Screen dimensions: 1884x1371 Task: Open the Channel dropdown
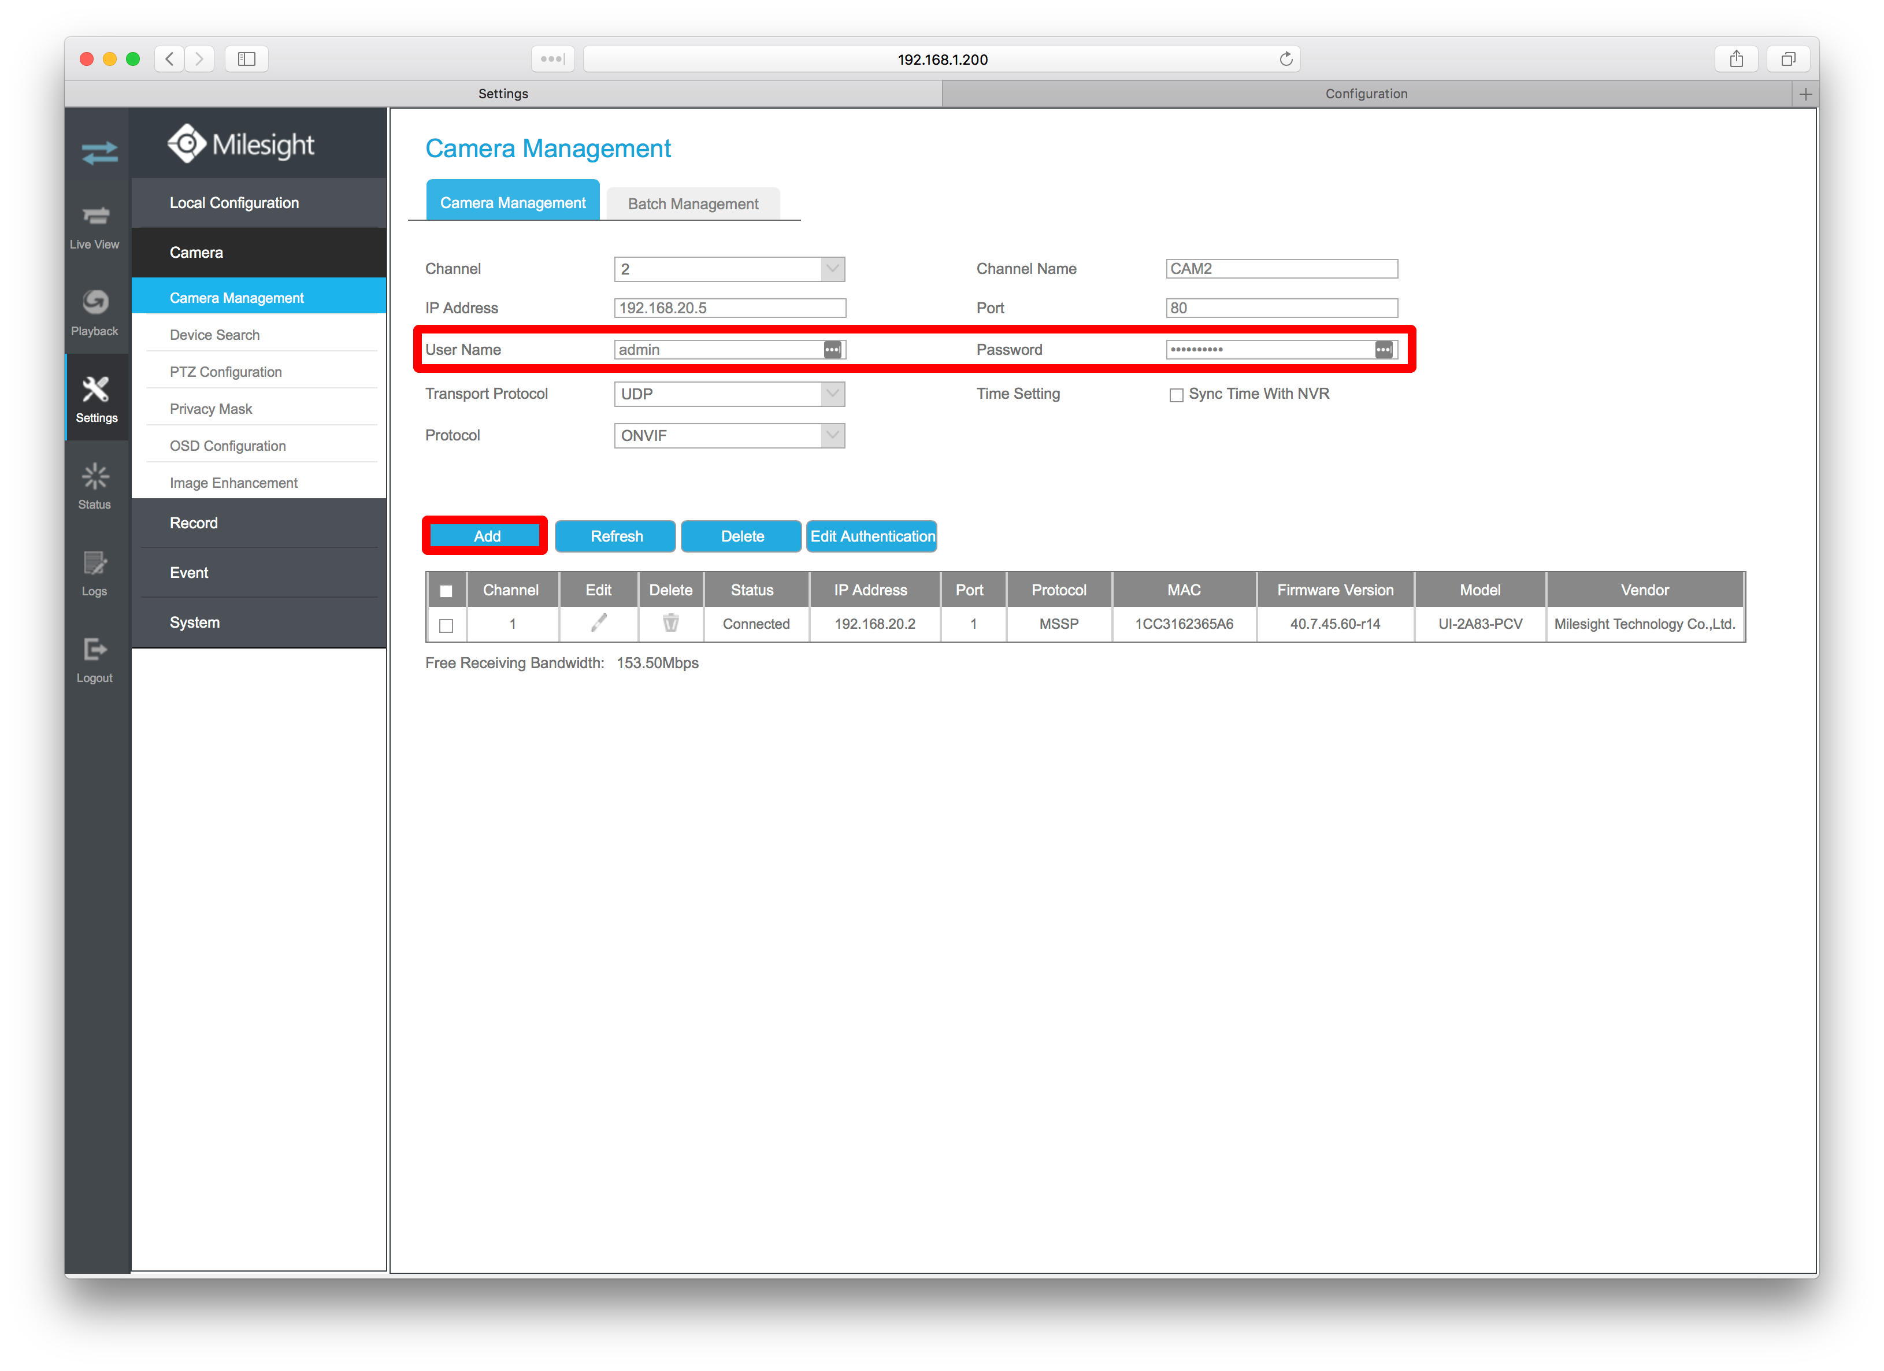pos(729,269)
